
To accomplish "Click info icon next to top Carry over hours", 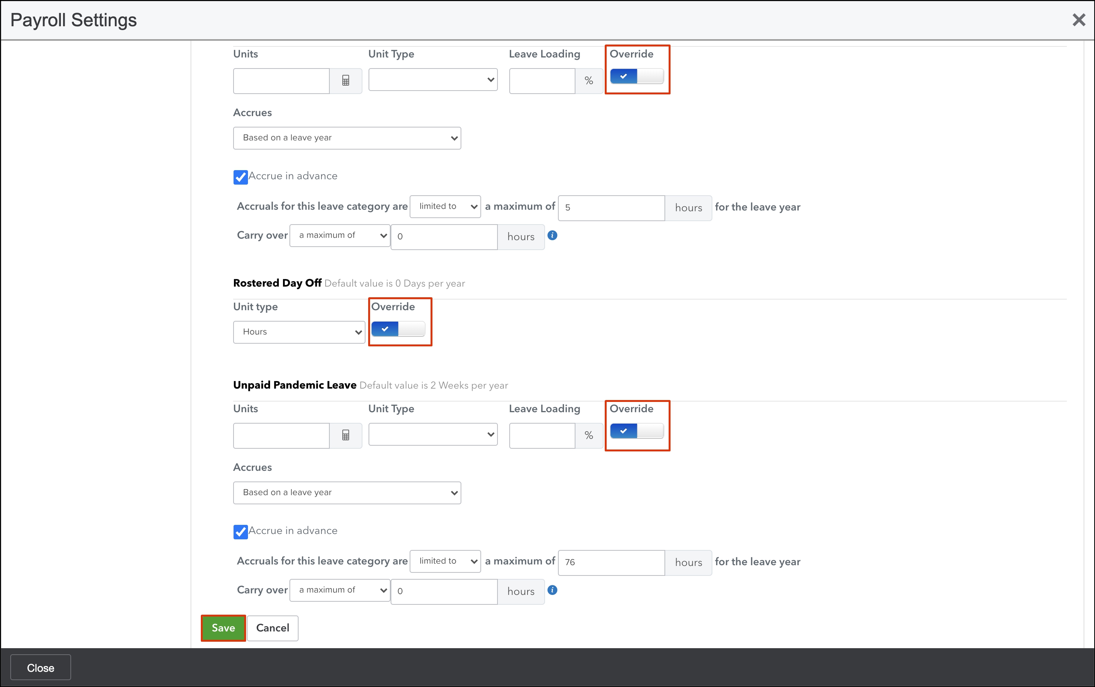I will pyautogui.click(x=552, y=235).
